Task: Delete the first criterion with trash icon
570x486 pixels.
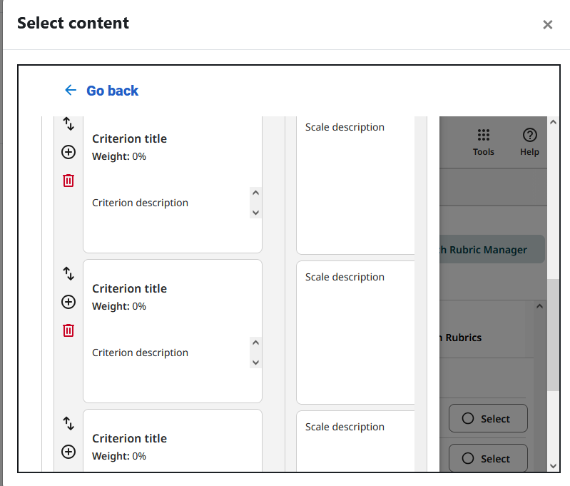Action: point(68,181)
